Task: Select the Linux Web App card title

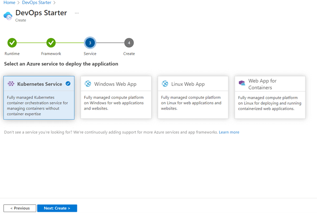Action: tap(188, 84)
